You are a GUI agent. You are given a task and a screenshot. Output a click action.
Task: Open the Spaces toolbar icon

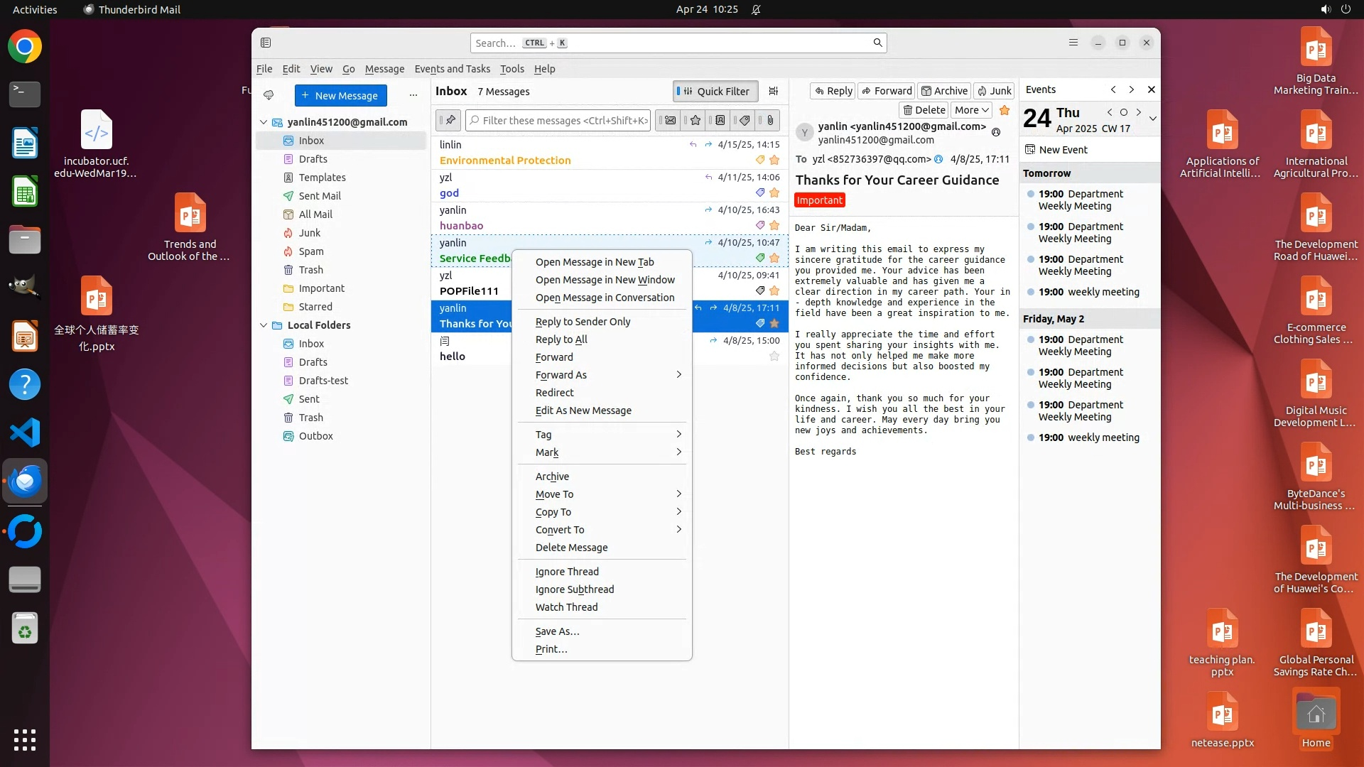coord(266,43)
